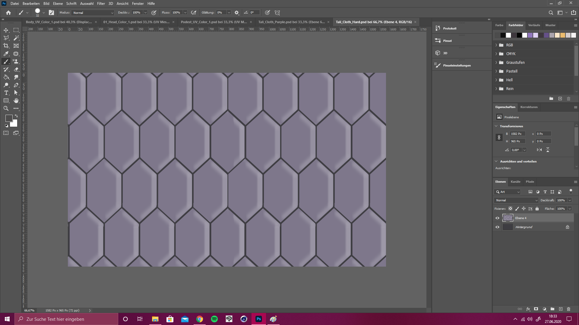Select the Eraser tool

click(16, 69)
